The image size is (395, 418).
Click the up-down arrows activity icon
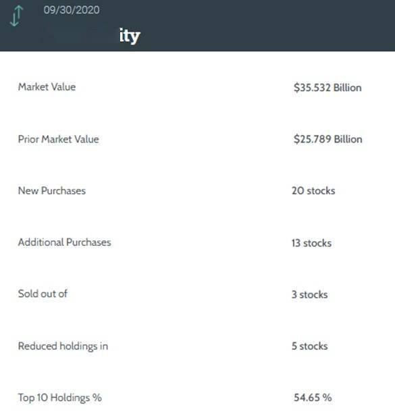pos(16,16)
